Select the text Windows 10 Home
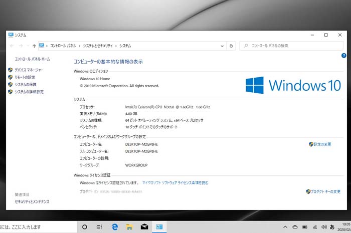 tap(95, 79)
